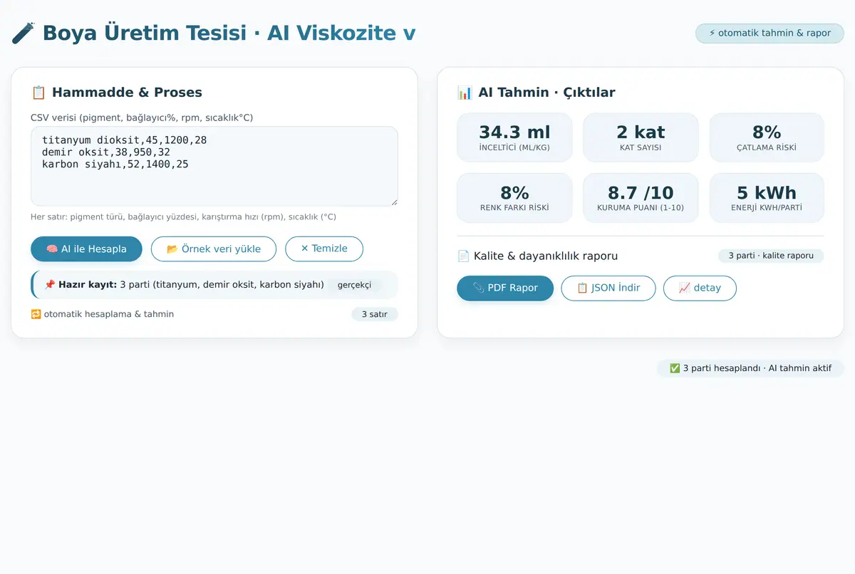Click green checkmark icon in status message
855x574 pixels.
674,368
